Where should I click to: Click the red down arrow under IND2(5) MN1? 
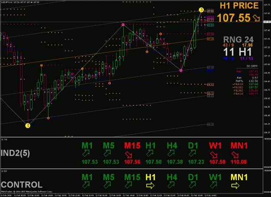(235, 154)
